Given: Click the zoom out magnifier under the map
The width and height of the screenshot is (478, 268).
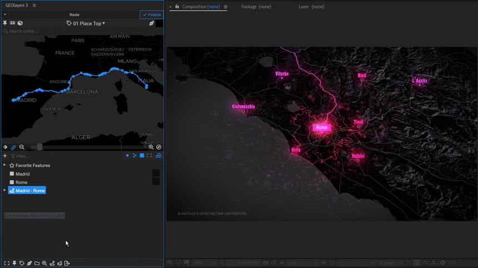Looking at the screenshot, I should tap(22, 147).
